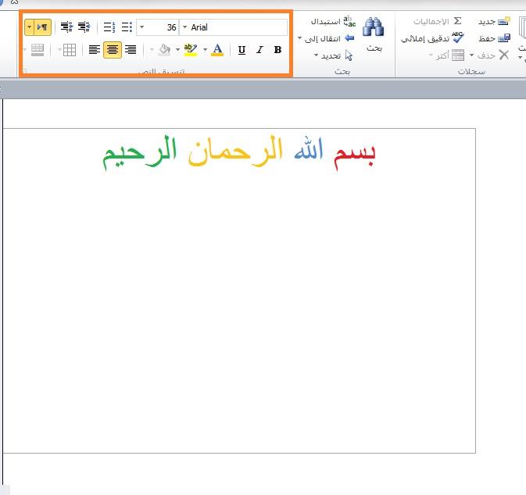This screenshot has height=495, width=526.
Task: Select center text alignment
Action: (x=113, y=50)
